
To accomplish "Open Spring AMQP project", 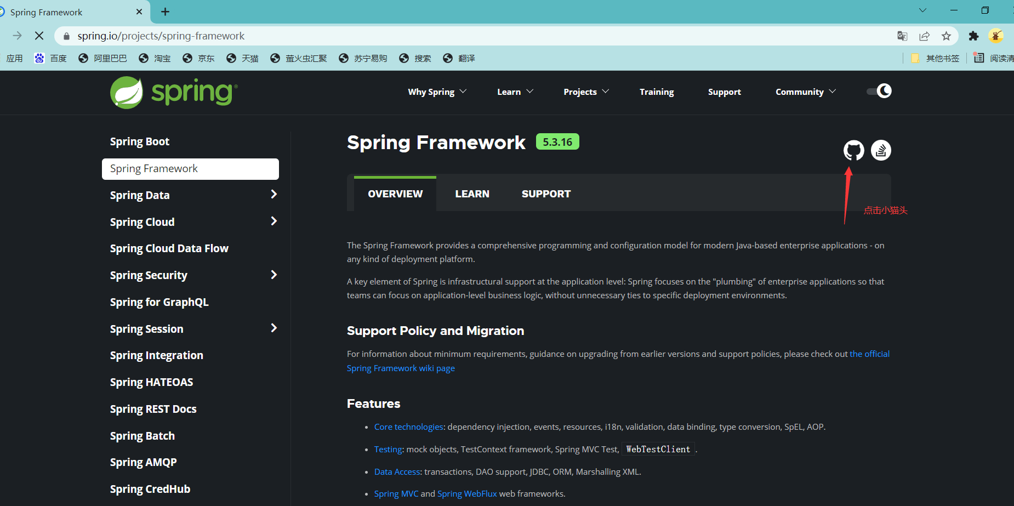I will tap(143, 462).
